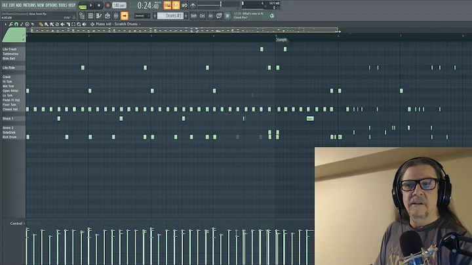This screenshot has width=472, height=265.
Task: Select the Snare 1 row label
Action: coord(8,119)
